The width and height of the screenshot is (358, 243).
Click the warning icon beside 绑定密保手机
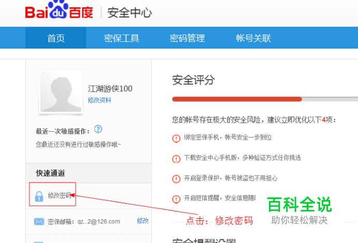pyautogui.click(x=176, y=138)
